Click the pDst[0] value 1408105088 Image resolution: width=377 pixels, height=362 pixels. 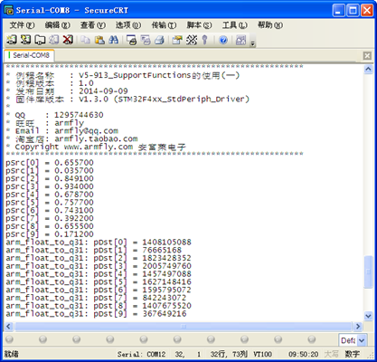(x=166, y=243)
